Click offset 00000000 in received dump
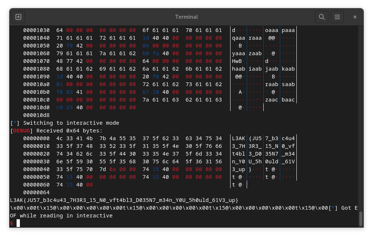This screenshot has width=373, height=238. click(36, 138)
